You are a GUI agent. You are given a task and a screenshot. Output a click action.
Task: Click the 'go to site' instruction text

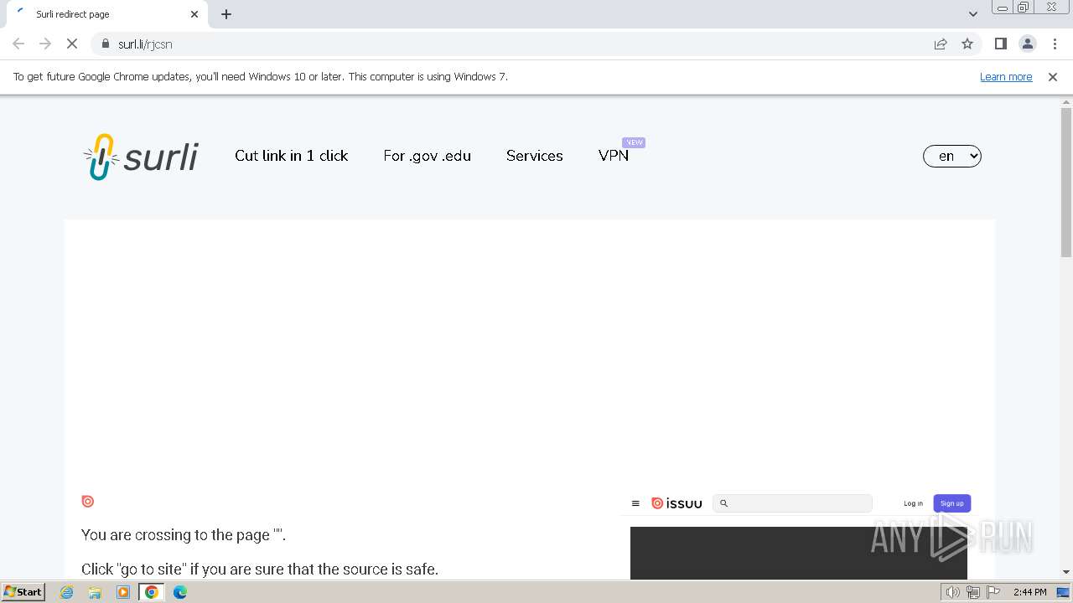260,569
